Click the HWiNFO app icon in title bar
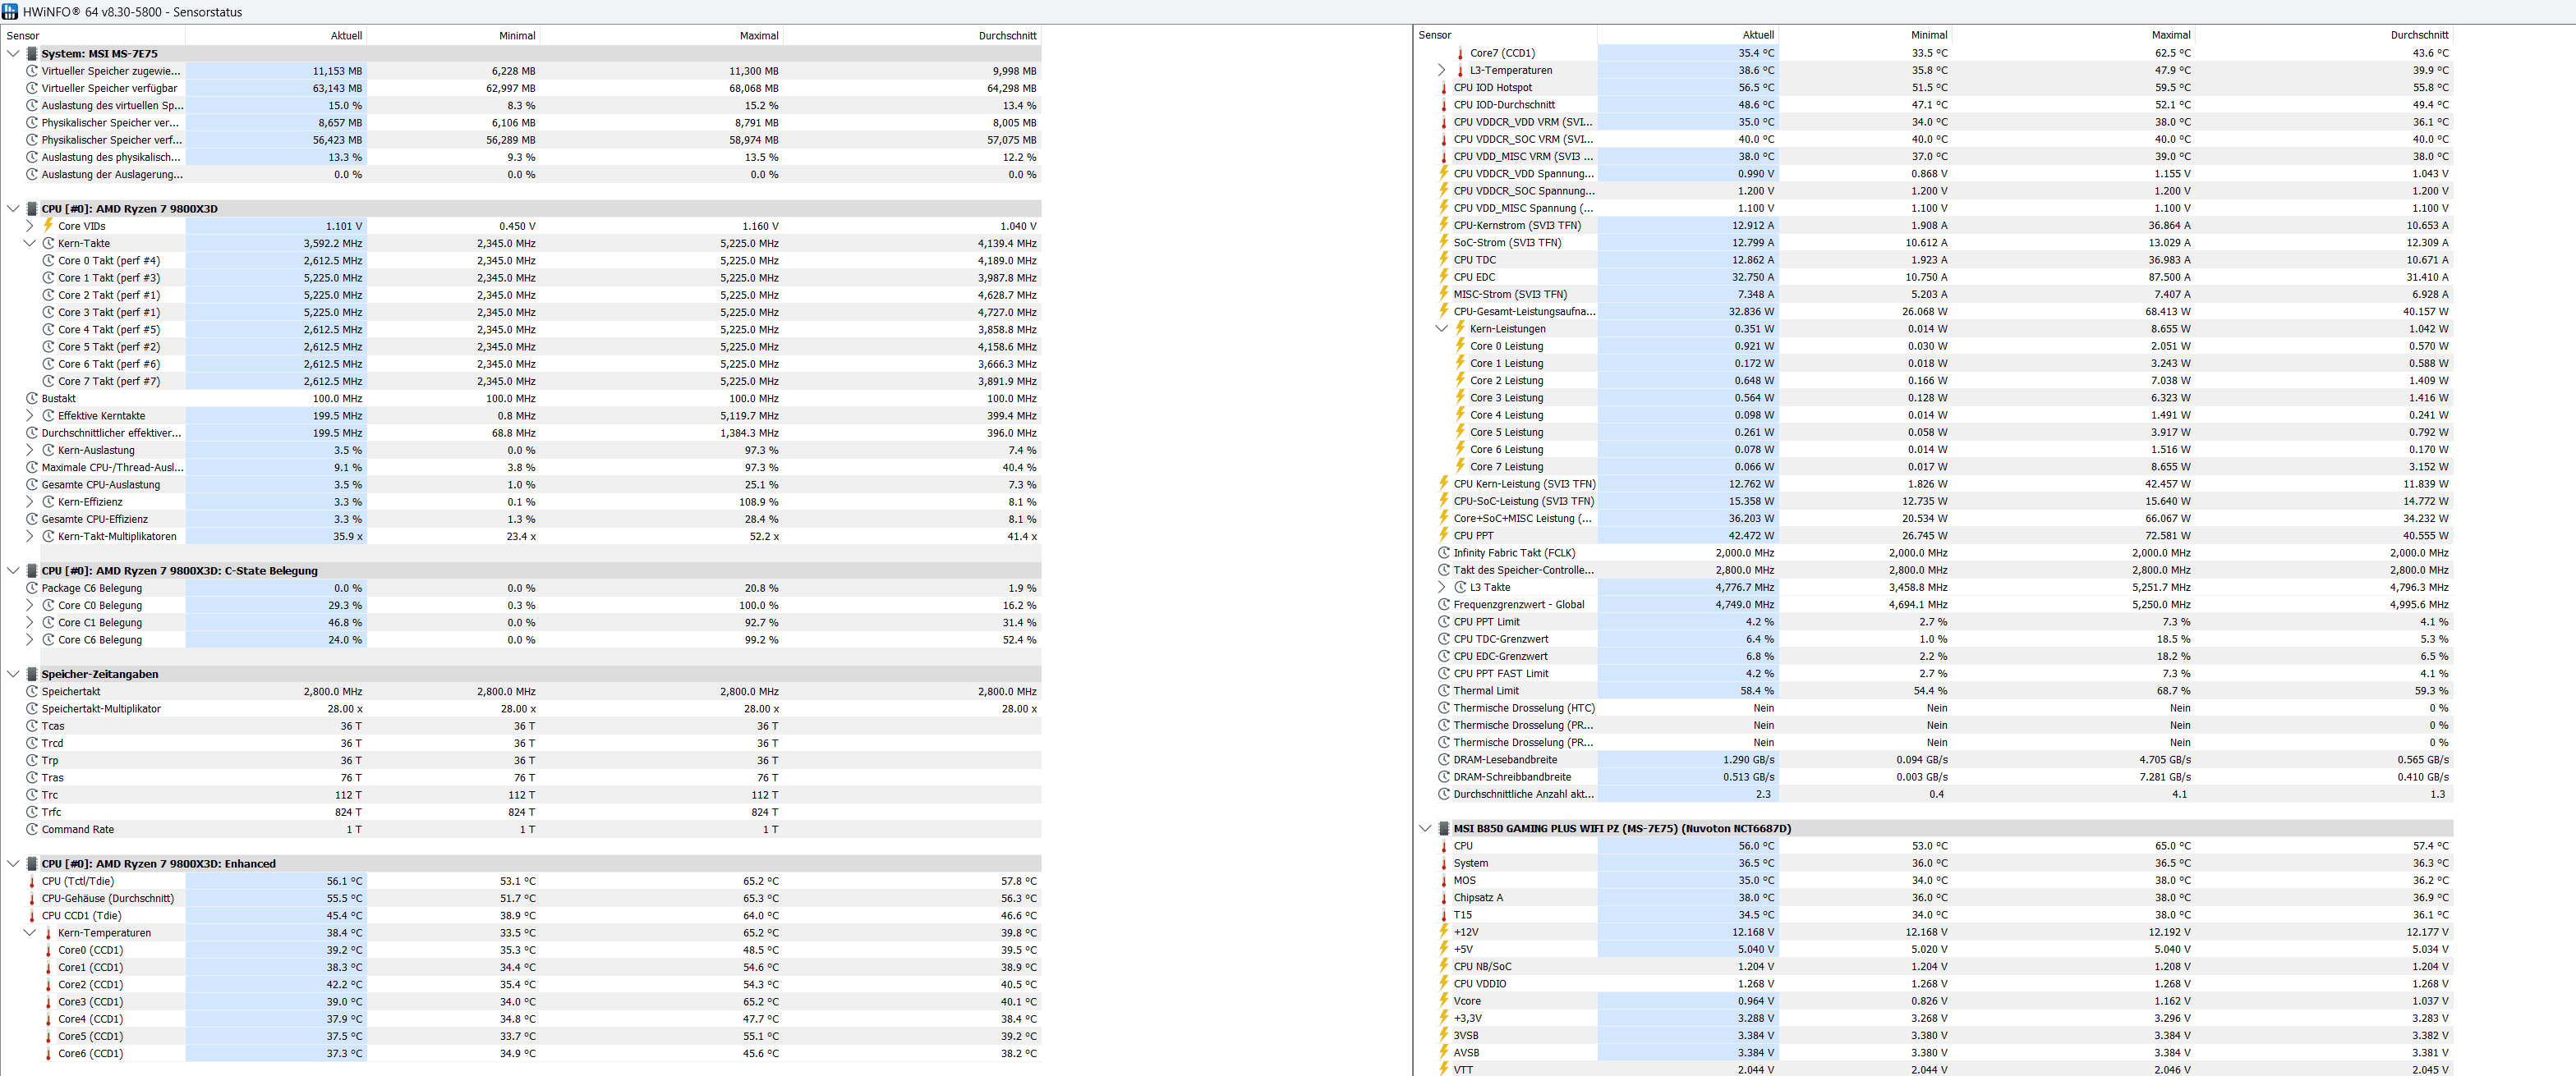 coord(10,11)
